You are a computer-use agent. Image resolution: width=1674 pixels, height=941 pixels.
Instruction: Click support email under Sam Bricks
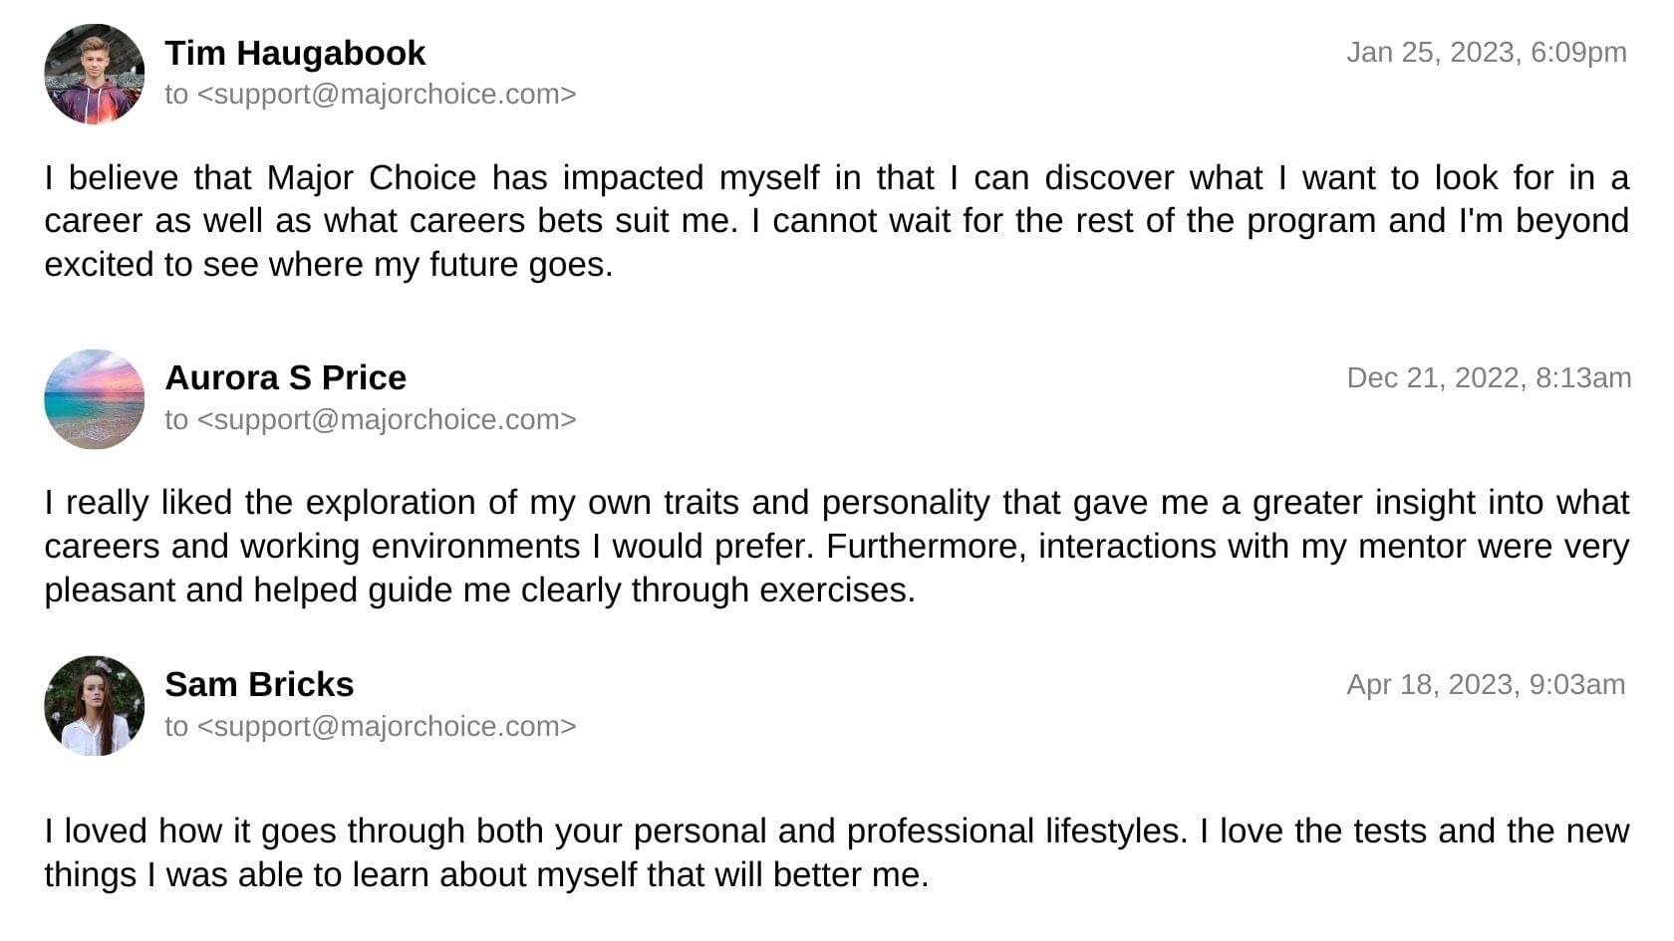pos(387,726)
